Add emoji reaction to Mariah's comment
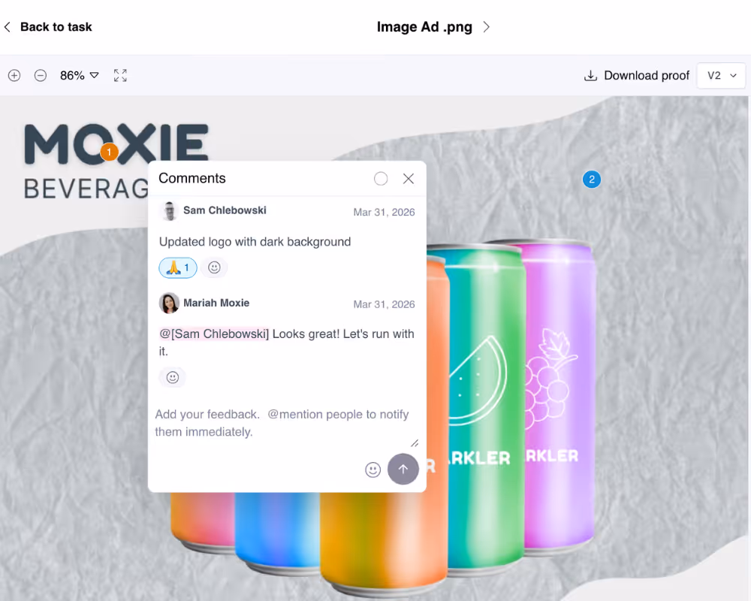This screenshot has width=751, height=601. tap(173, 377)
